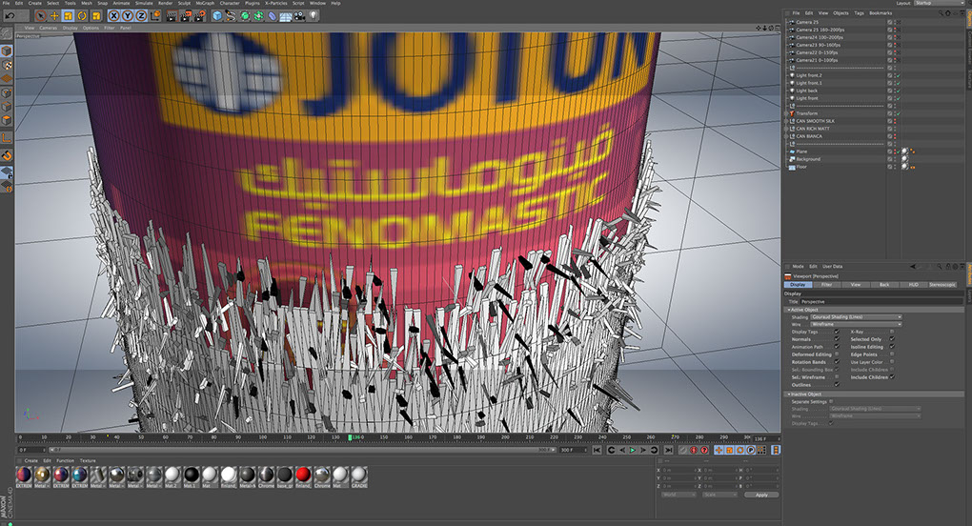
Task: Open Object Manager Tags menu
Action: pyautogui.click(x=859, y=13)
